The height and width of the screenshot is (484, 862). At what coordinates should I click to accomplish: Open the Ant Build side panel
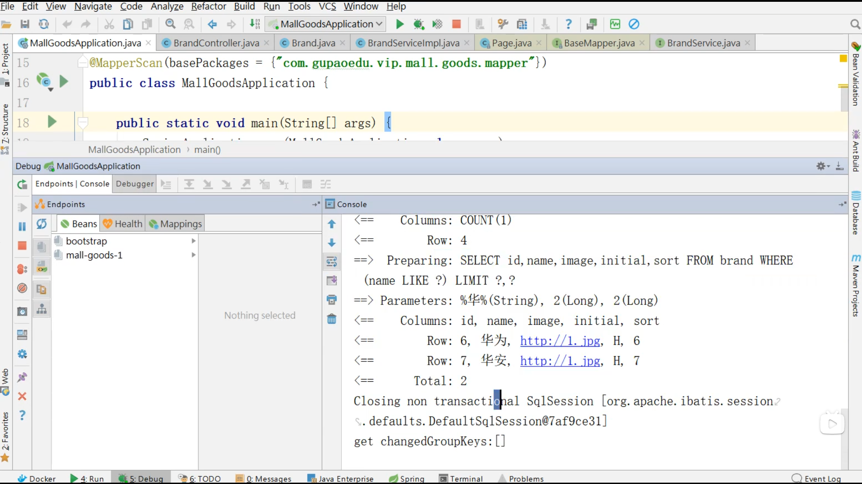[856, 151]
